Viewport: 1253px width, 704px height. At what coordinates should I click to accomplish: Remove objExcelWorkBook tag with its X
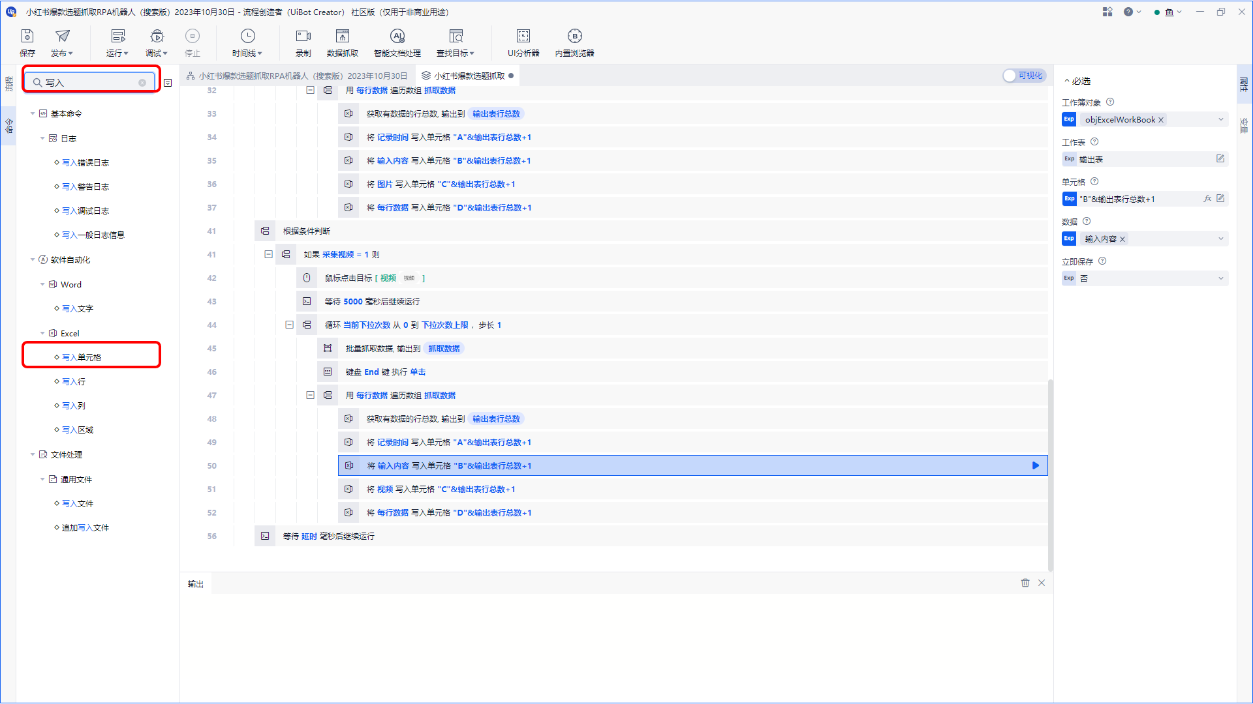[1161, 120]
